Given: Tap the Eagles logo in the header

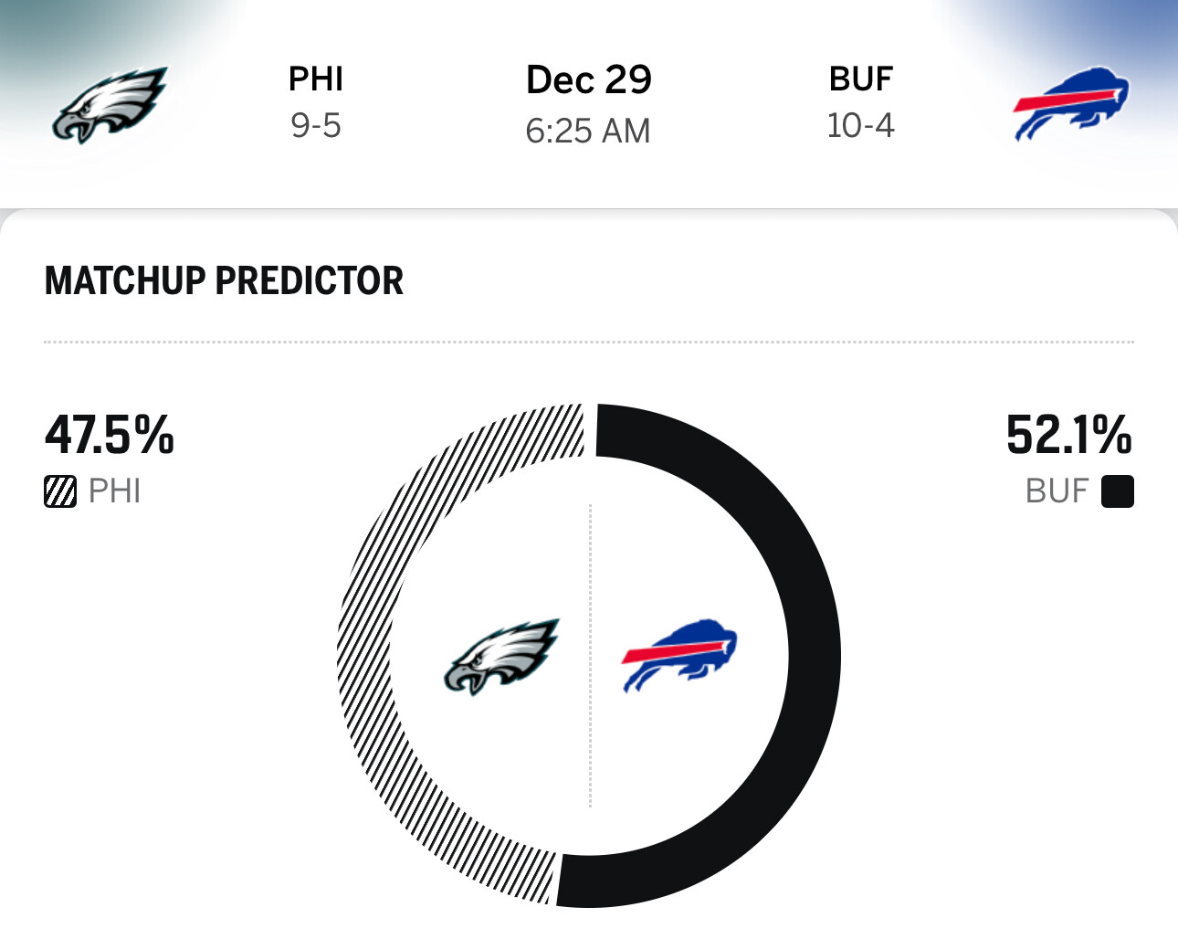Looking at the screenshot, I should [109, 104].
